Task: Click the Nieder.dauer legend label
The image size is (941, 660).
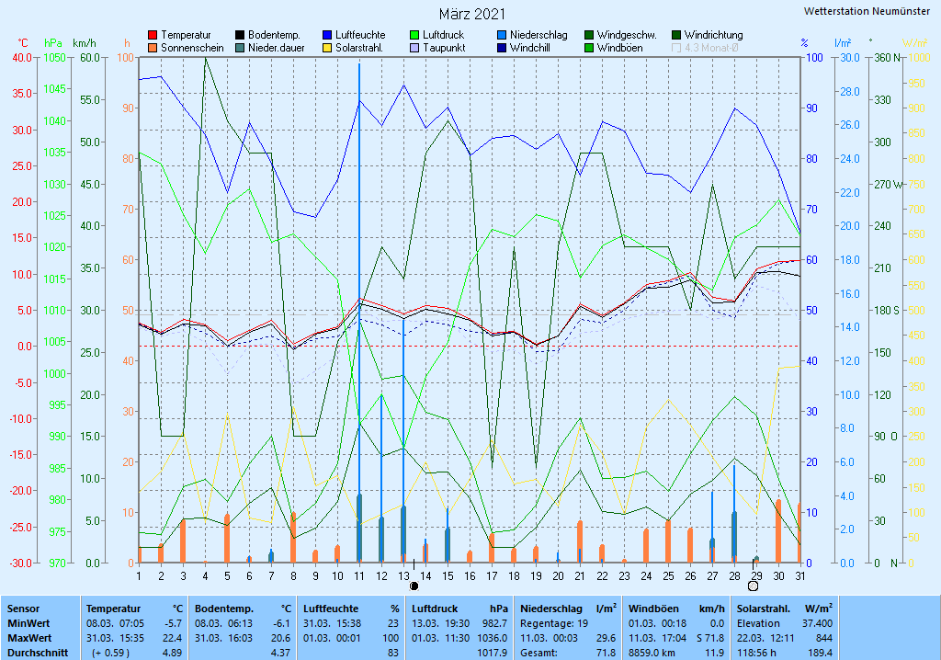Action: (277, 48)
